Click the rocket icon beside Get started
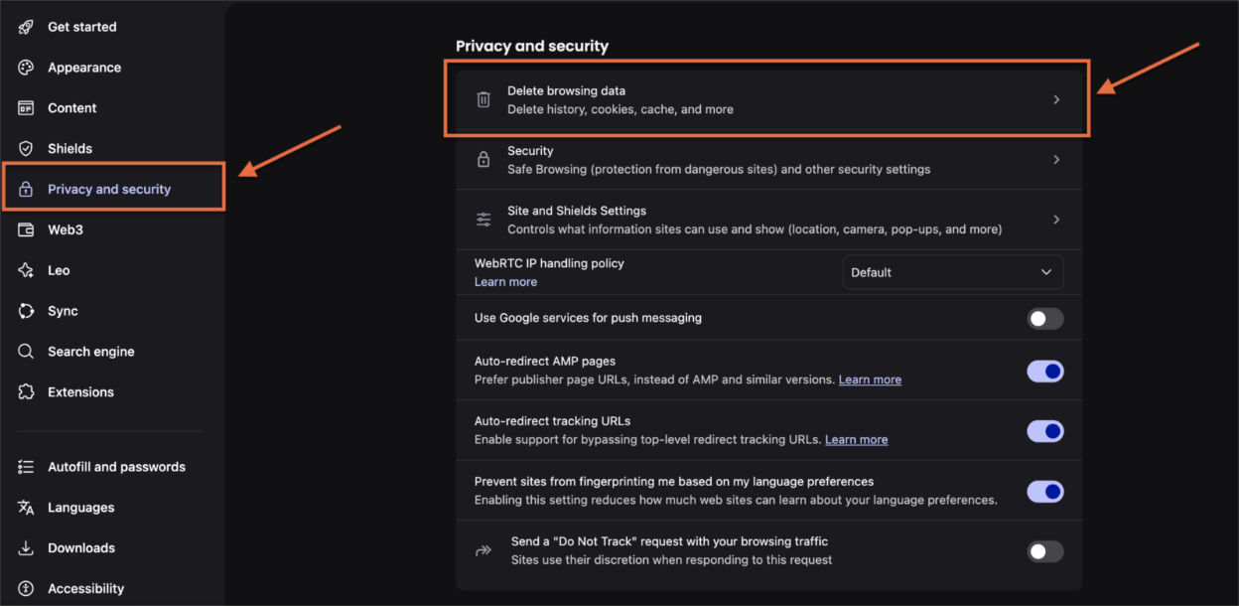The width and height of the screenshot is (1239, 606). tap(27, 27)
